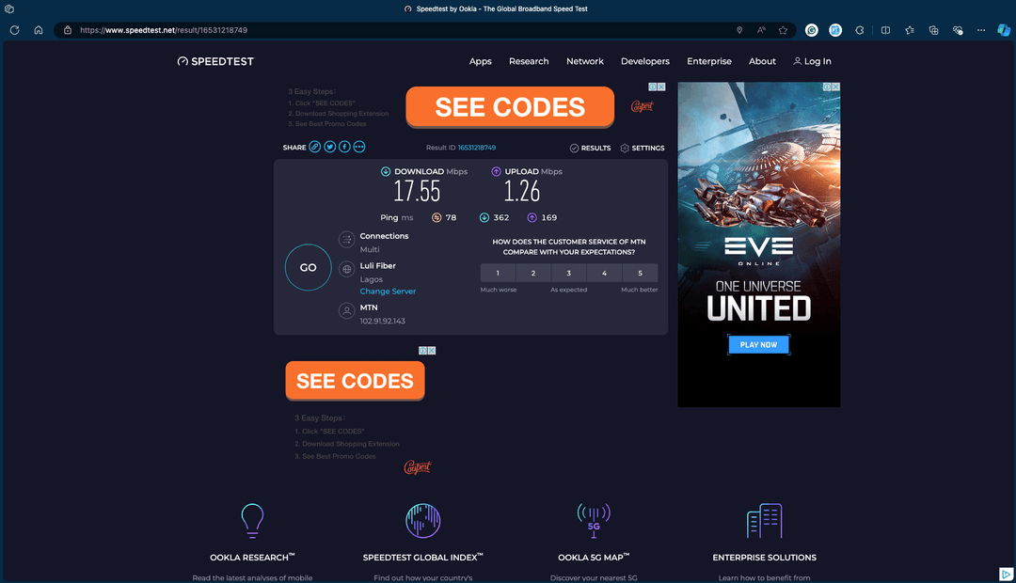Rate MTN customer service as 5
The width and height of the screenshot is (1016, 583).
tap(640, 273)
